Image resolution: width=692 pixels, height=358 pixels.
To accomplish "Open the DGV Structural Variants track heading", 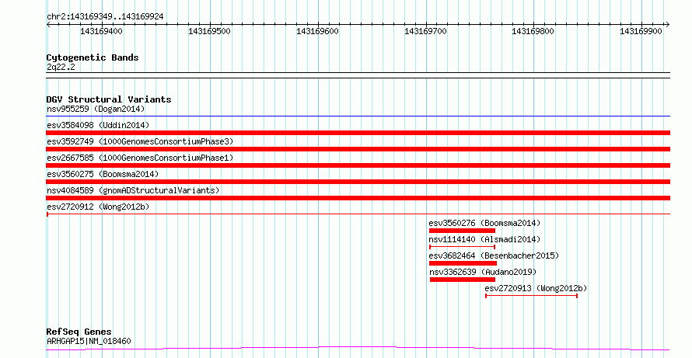I will [x=109, y=99].
